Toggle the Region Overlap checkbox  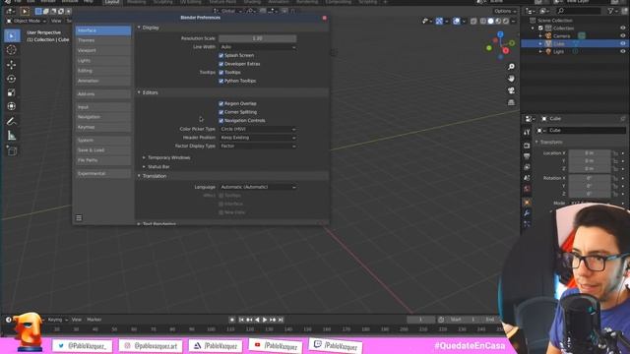pyautogui.click(x=220, y=103)
